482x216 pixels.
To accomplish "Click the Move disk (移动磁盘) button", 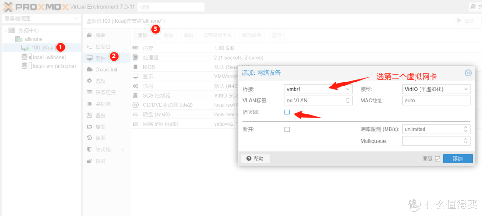I will point(252,35).
